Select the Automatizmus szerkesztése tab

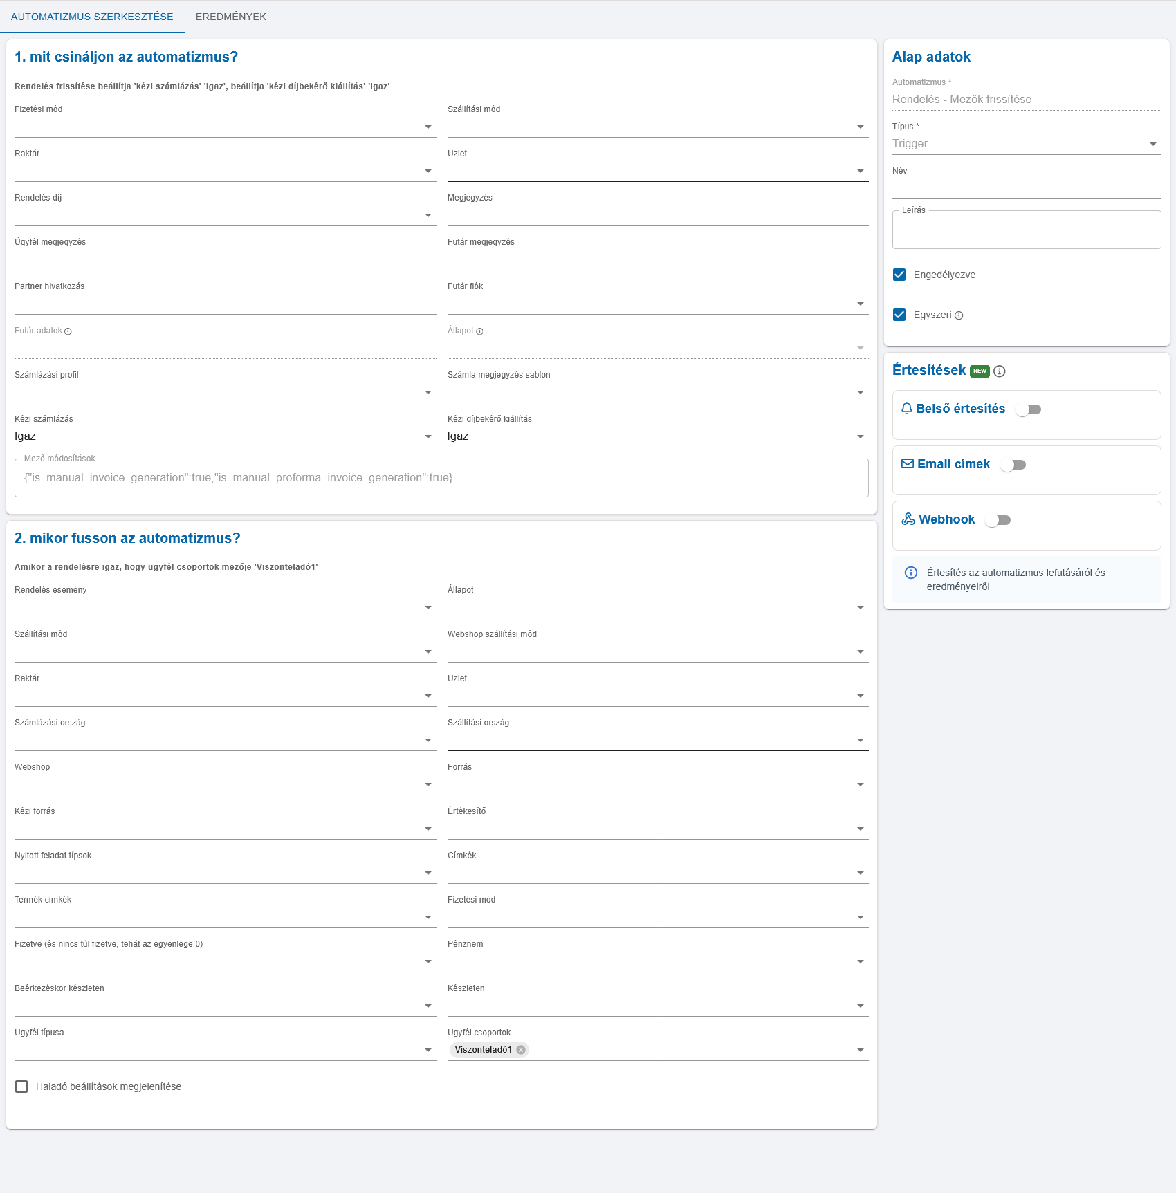[92, 17]
